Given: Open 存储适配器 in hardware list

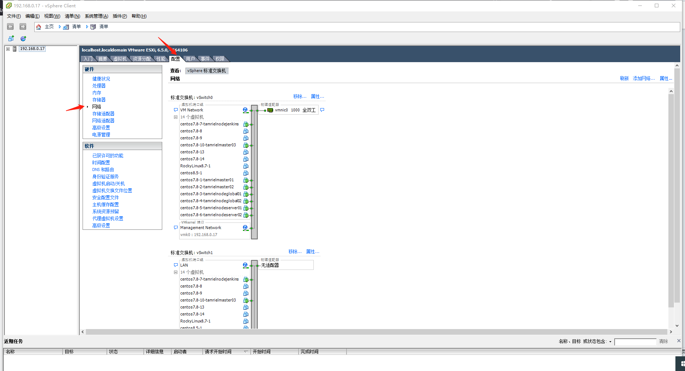Looking at the screenshot, I should (103, 114).
